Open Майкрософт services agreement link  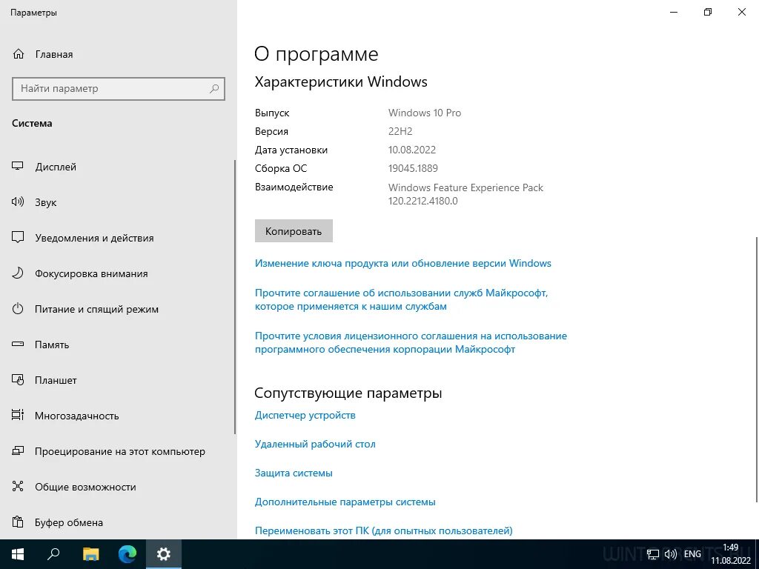401,299
